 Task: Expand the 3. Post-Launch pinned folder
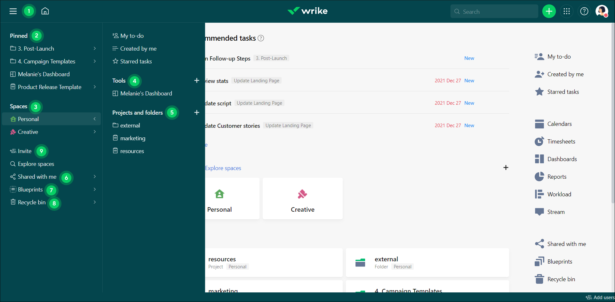tap(94, 48)
